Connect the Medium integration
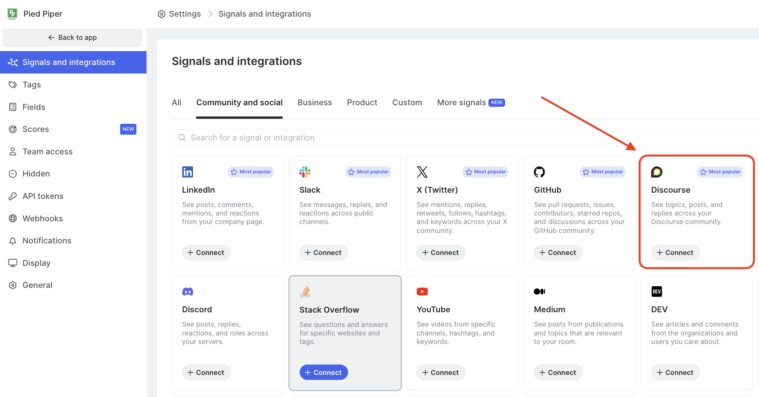Viewport: 759px width, 397px height. pyautogui.click(x=558, y=372)
